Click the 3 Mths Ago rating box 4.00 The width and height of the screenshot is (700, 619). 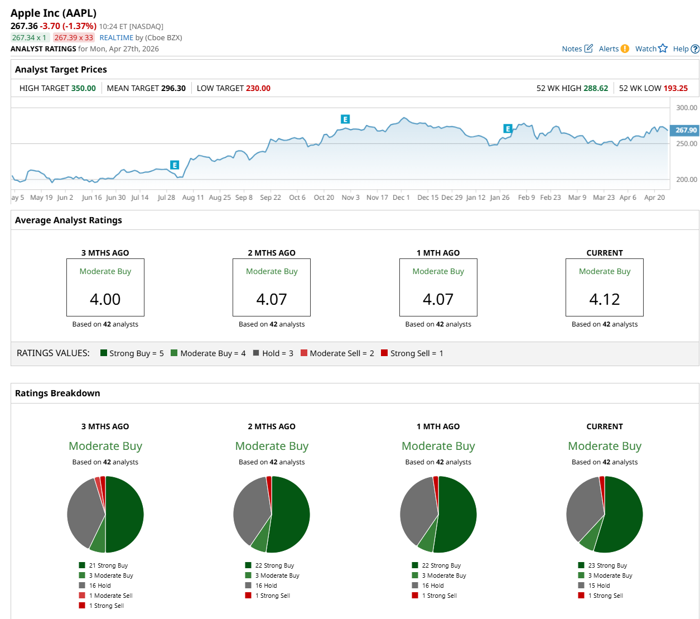coord(105,287)
